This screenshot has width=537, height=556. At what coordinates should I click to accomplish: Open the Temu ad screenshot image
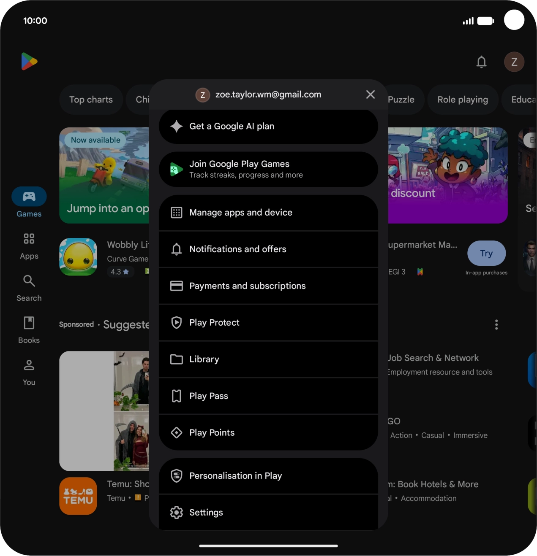click(x=104, y=411)
